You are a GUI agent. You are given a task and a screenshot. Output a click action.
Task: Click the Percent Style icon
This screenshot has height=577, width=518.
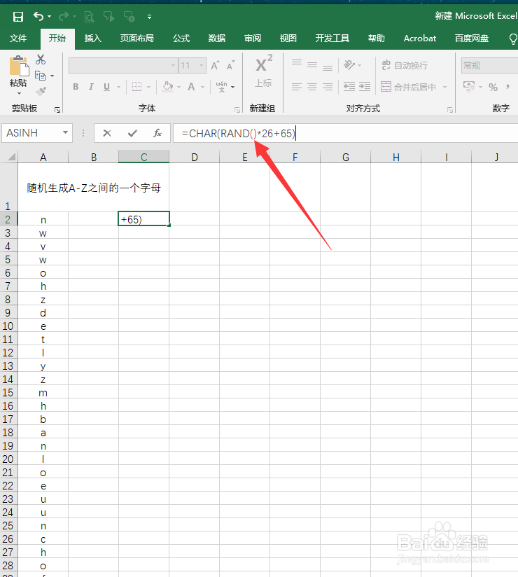click(493, 88)
